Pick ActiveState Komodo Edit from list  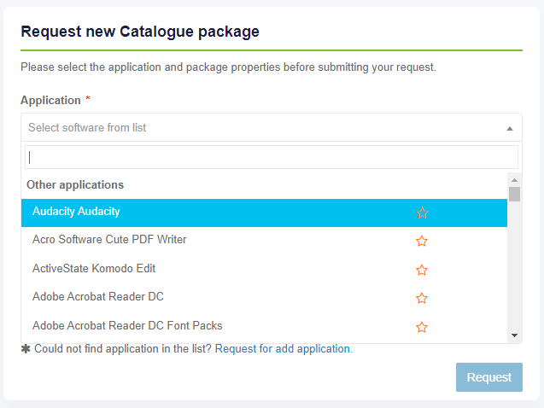click(x=94, y=269)
